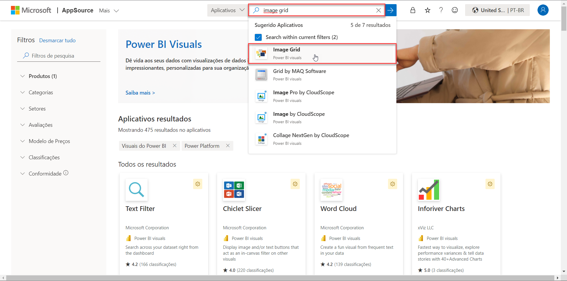
Task: Click Desmarcar tudo to clear filters
Action: (x=57, y=40)
